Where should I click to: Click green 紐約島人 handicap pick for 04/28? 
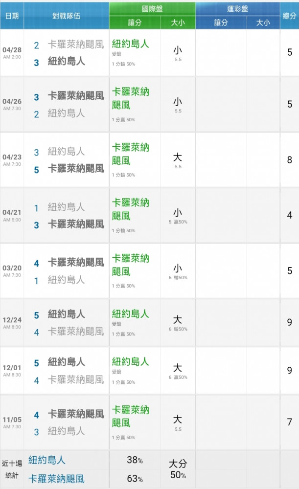click(x=131, y=44)
